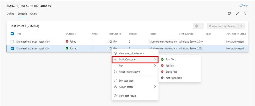Click the Tags column header
This screenshot has width=255, height=106.
208,34
